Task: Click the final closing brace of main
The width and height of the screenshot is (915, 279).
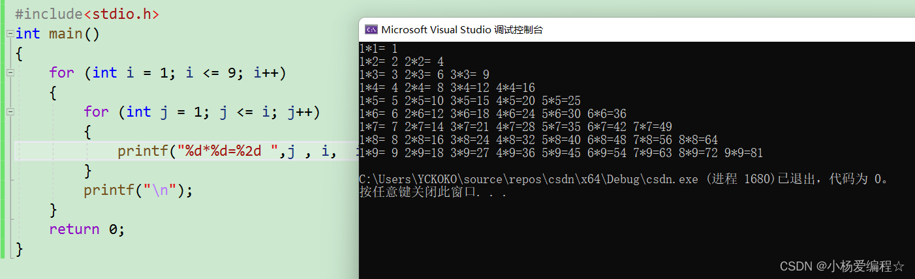Action: (x=19, y=248)
